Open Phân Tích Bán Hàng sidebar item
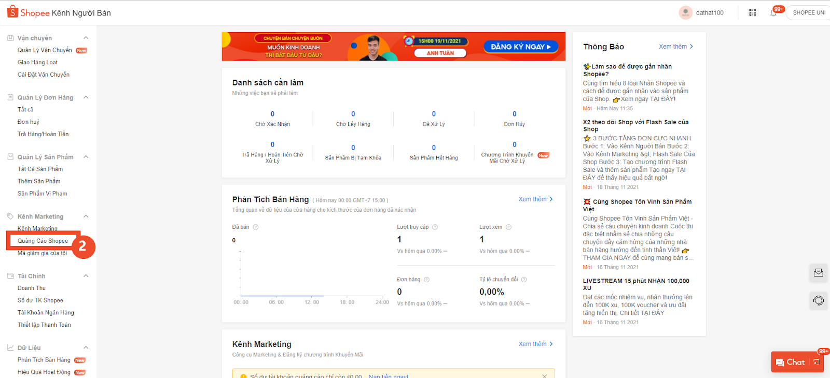 coord(44,360)
